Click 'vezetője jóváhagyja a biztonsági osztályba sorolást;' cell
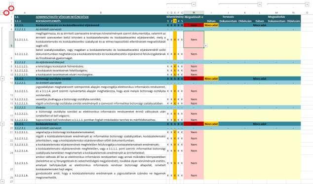 point(101,99)
